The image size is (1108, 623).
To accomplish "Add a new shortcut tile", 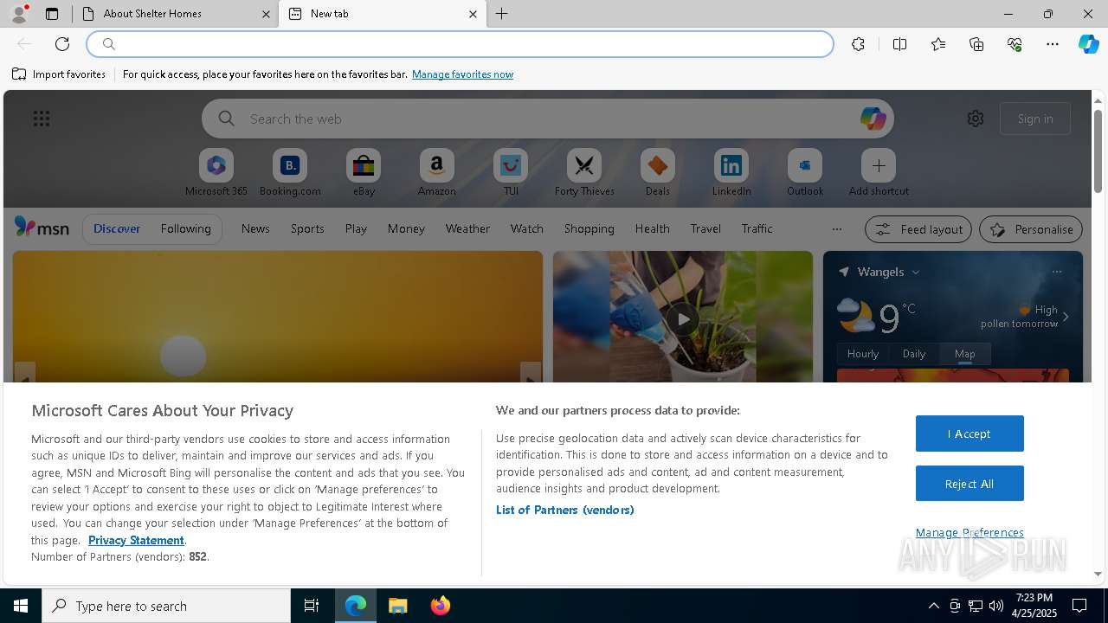I will (x=879, y=172).
